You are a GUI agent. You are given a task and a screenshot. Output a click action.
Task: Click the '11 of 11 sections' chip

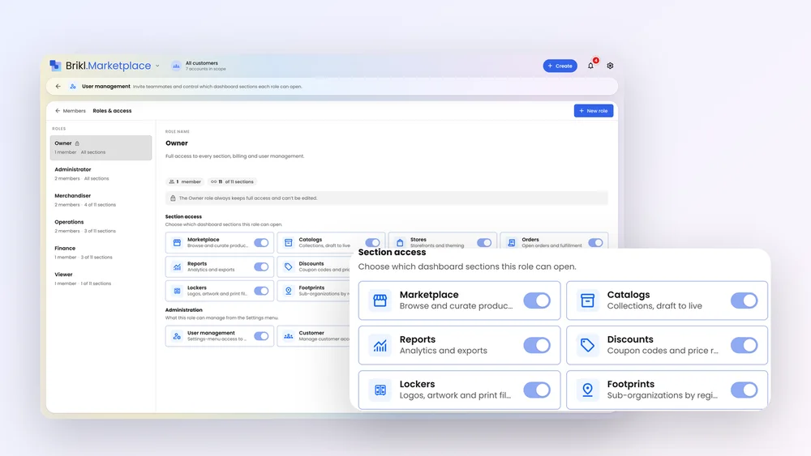(x=232, y=181)
